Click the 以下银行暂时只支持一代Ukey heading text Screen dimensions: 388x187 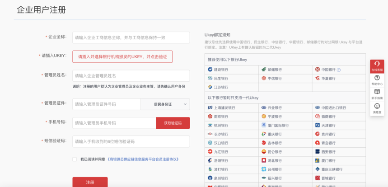(233, 98)
